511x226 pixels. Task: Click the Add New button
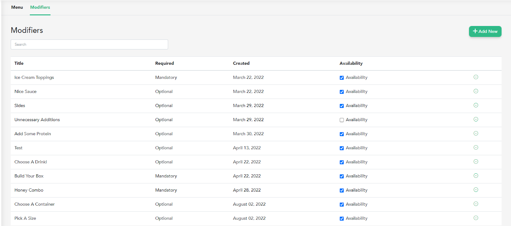point(485,31)
